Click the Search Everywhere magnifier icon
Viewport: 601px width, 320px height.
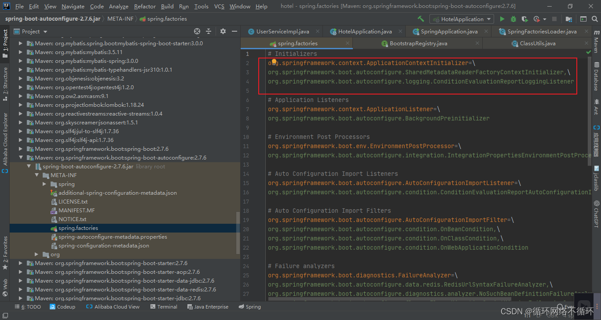pyautogui.click(x=594, y=18)
